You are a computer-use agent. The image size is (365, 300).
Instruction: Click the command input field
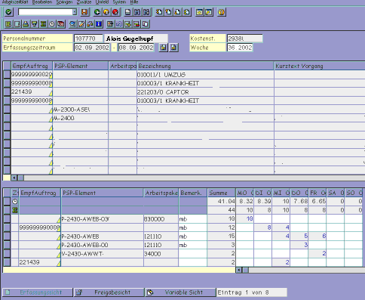45,12
